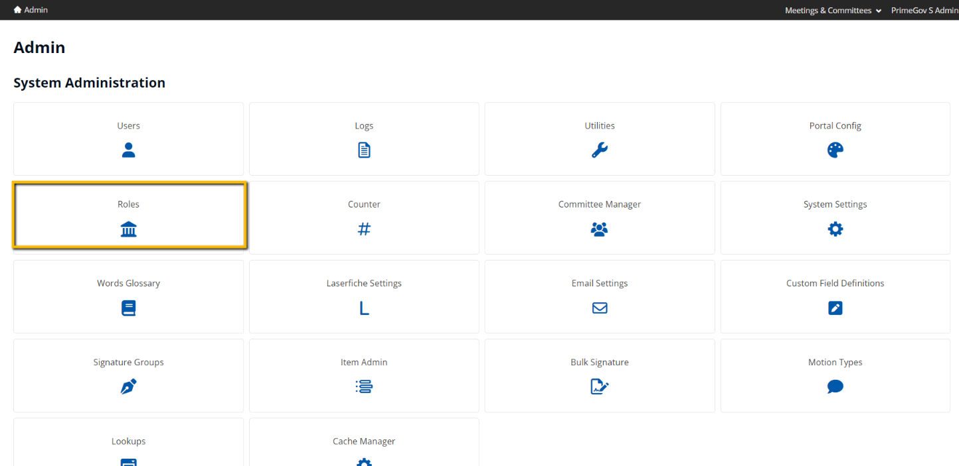
Task: Open Bulk Signature tile label
Action: click(600, 362)
